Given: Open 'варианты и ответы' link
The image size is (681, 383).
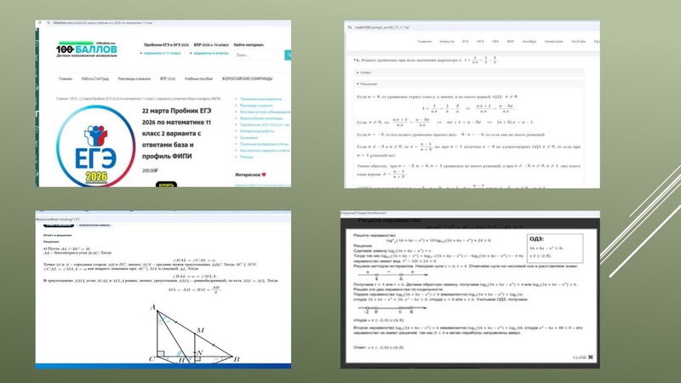Looking at the screenshot, I should [x=211, y=53].
